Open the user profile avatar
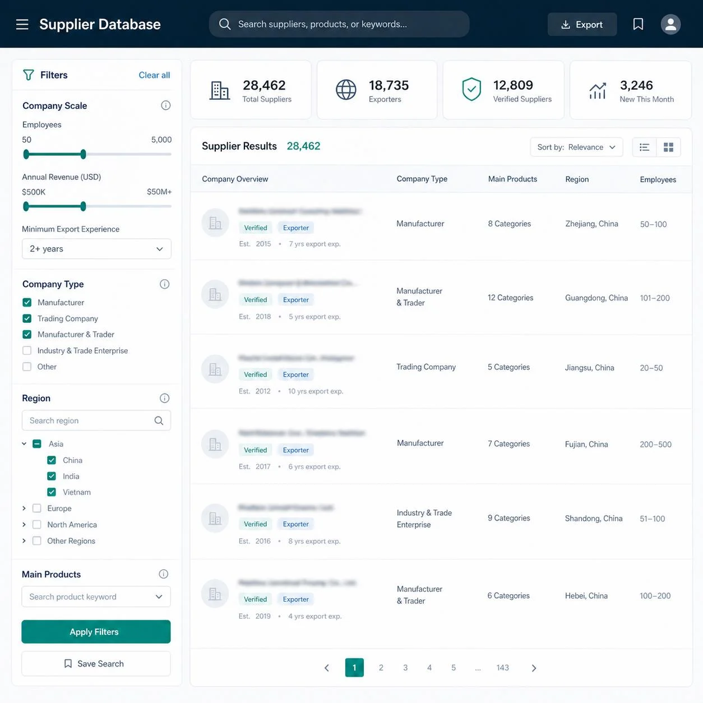The height and width of the screenshot is (703, 703). (670, 24)
